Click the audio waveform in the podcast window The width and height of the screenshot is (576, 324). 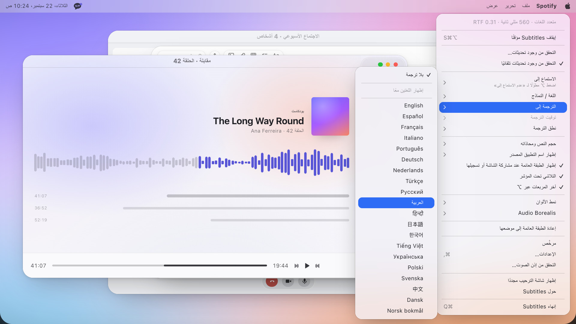pyautogui.click(x=192, y=163)
